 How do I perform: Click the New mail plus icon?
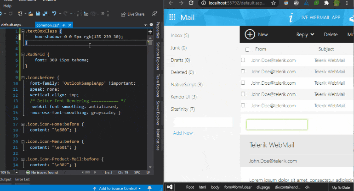(x=250, y=34)
